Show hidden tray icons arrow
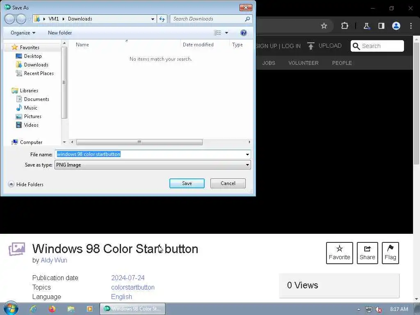Screen dimensions: 420x315 point(358,309)
